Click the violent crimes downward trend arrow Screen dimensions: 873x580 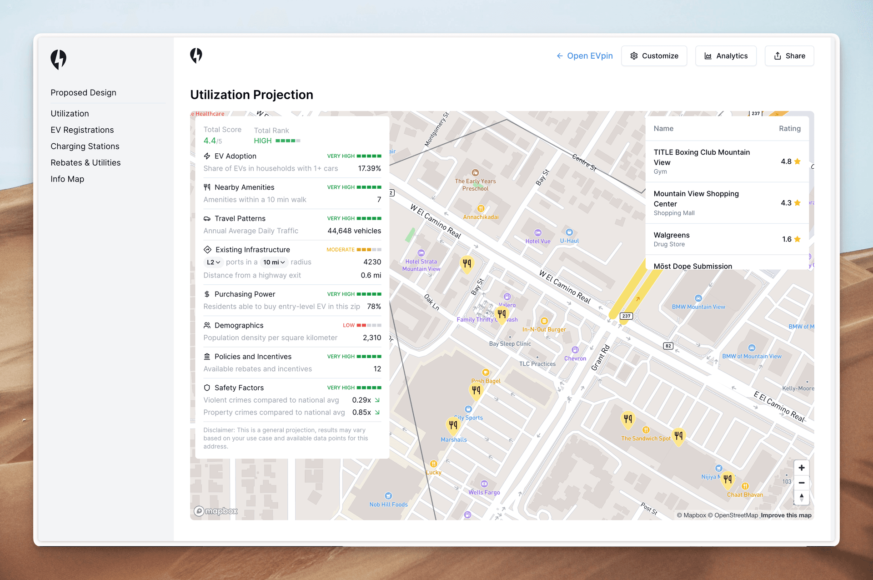point(377,400)
